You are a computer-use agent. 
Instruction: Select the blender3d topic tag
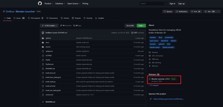coord(164,41)
